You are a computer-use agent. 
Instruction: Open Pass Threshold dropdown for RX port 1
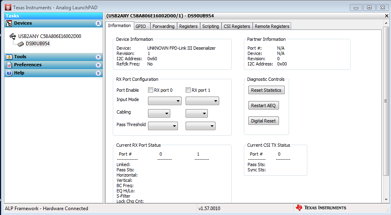tap(201, 126)
